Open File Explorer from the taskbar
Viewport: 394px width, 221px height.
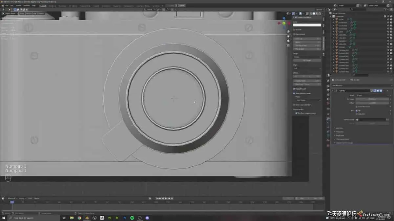(x=72, y=218)
